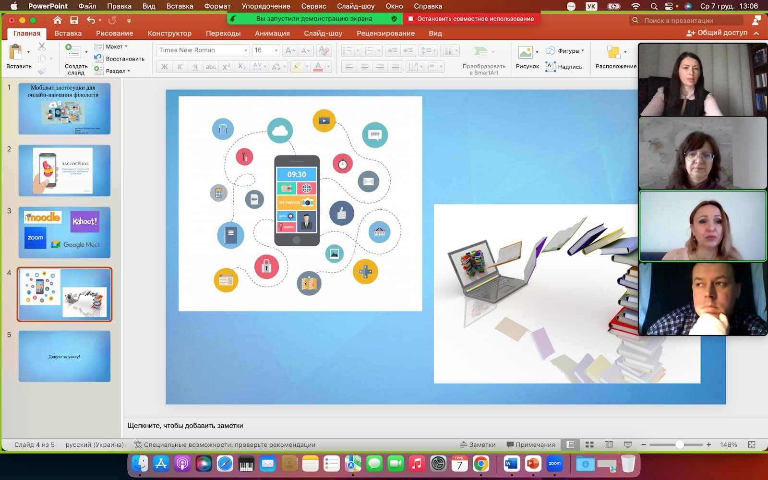
Task: Click the fit slide to window icon
Action: pos(752,444)
